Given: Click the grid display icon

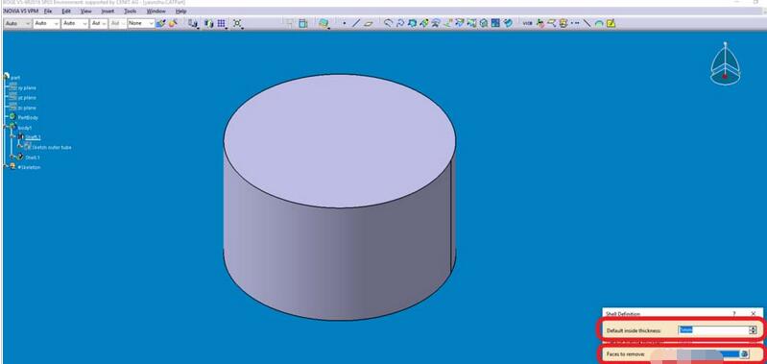Looking at the screenshot, I should point(222,23).
